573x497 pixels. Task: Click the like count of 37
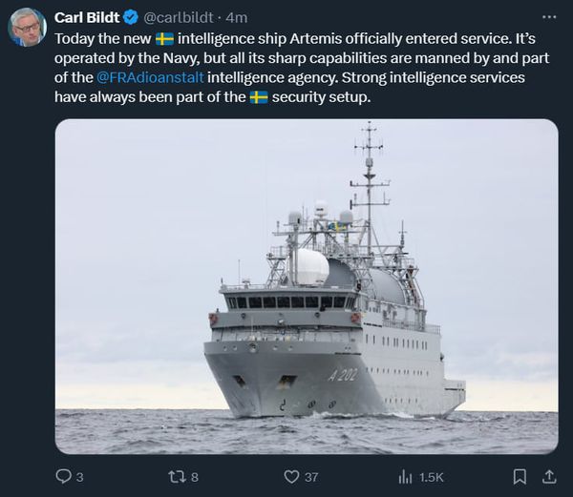(x=310, y=476)
